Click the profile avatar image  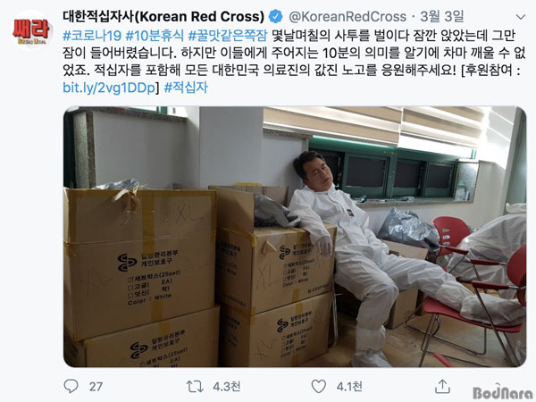point(32,30)
